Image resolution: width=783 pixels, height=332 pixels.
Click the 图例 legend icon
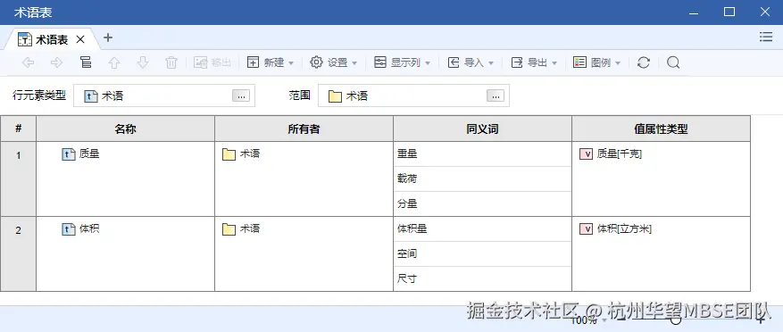[579, 62]
